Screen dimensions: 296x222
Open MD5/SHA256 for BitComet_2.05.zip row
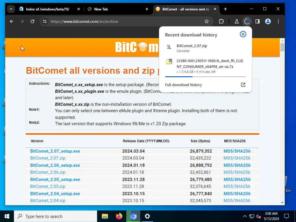(x=237, y=186)
